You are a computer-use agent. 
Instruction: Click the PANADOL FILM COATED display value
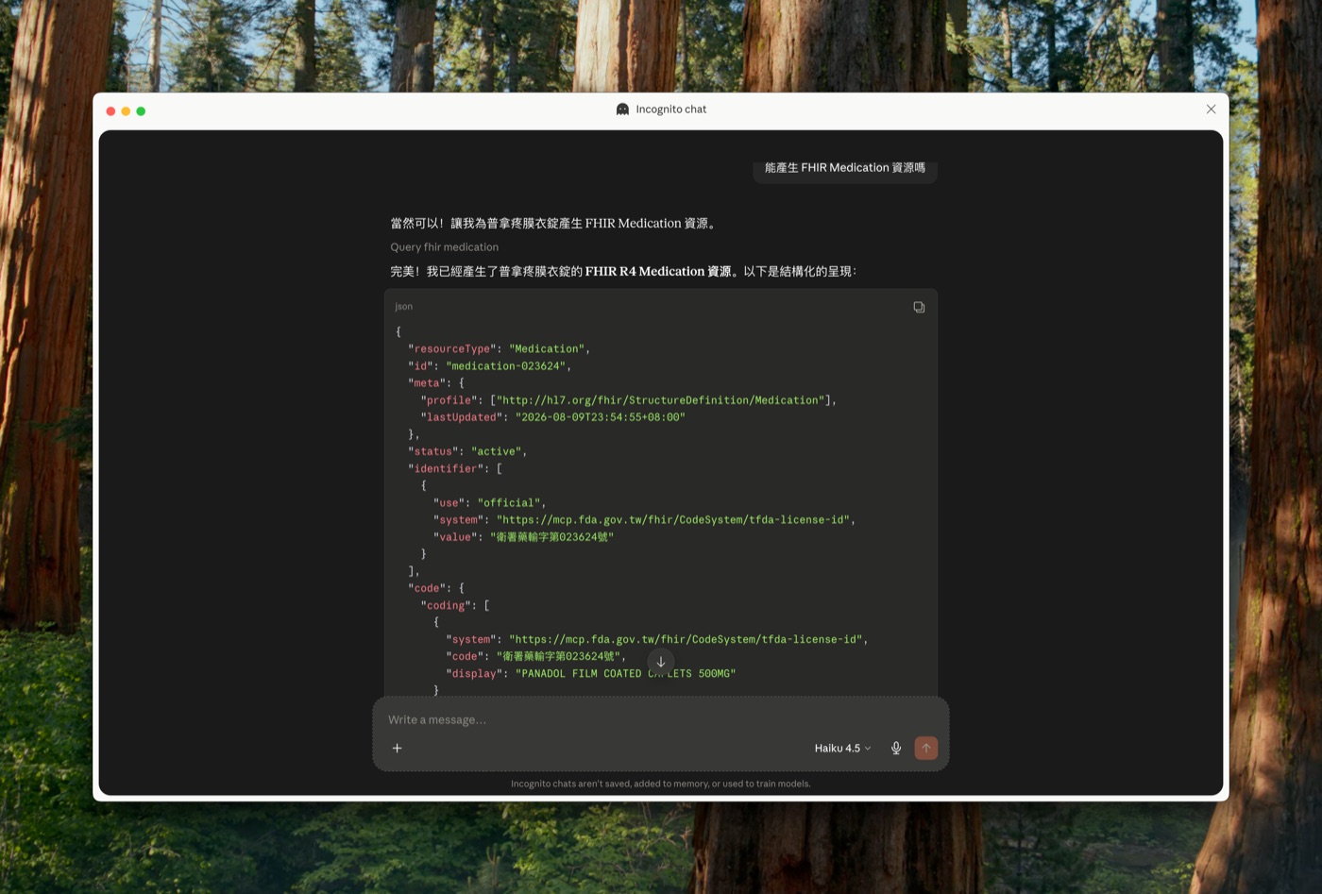[625, 674]
